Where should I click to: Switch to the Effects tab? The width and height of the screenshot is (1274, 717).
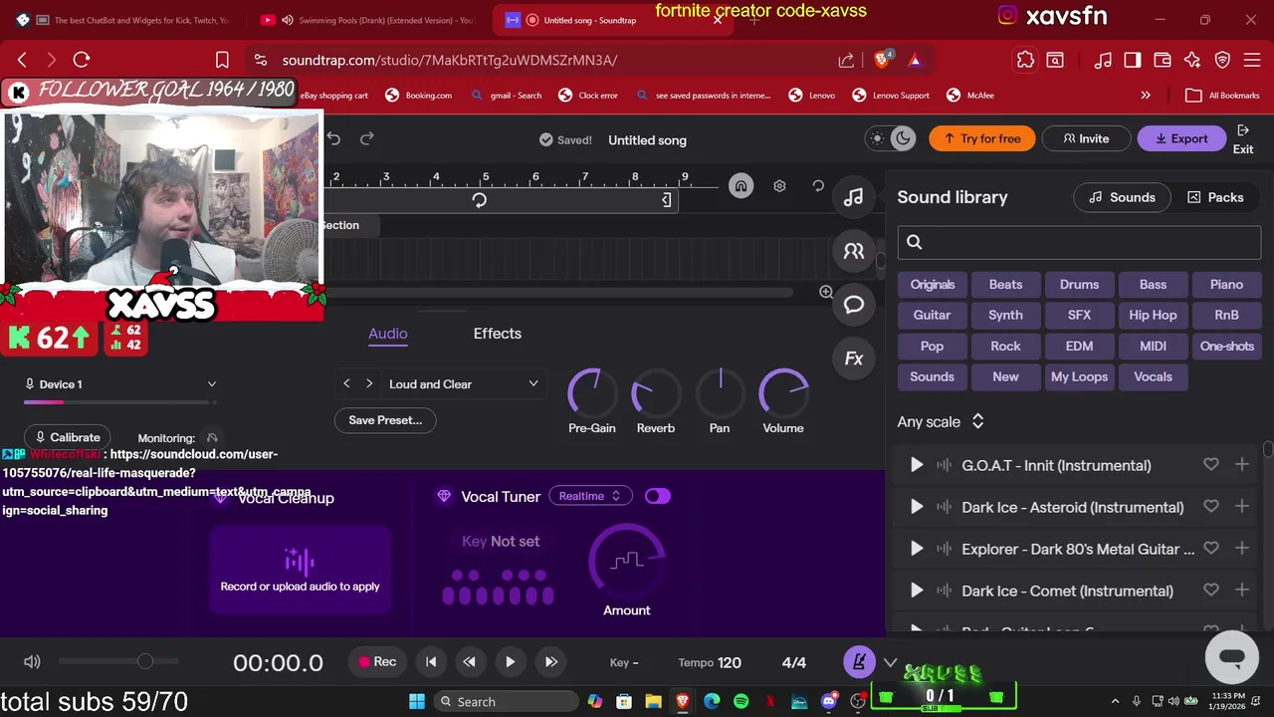pyautogui.click(x=498, y=334)
